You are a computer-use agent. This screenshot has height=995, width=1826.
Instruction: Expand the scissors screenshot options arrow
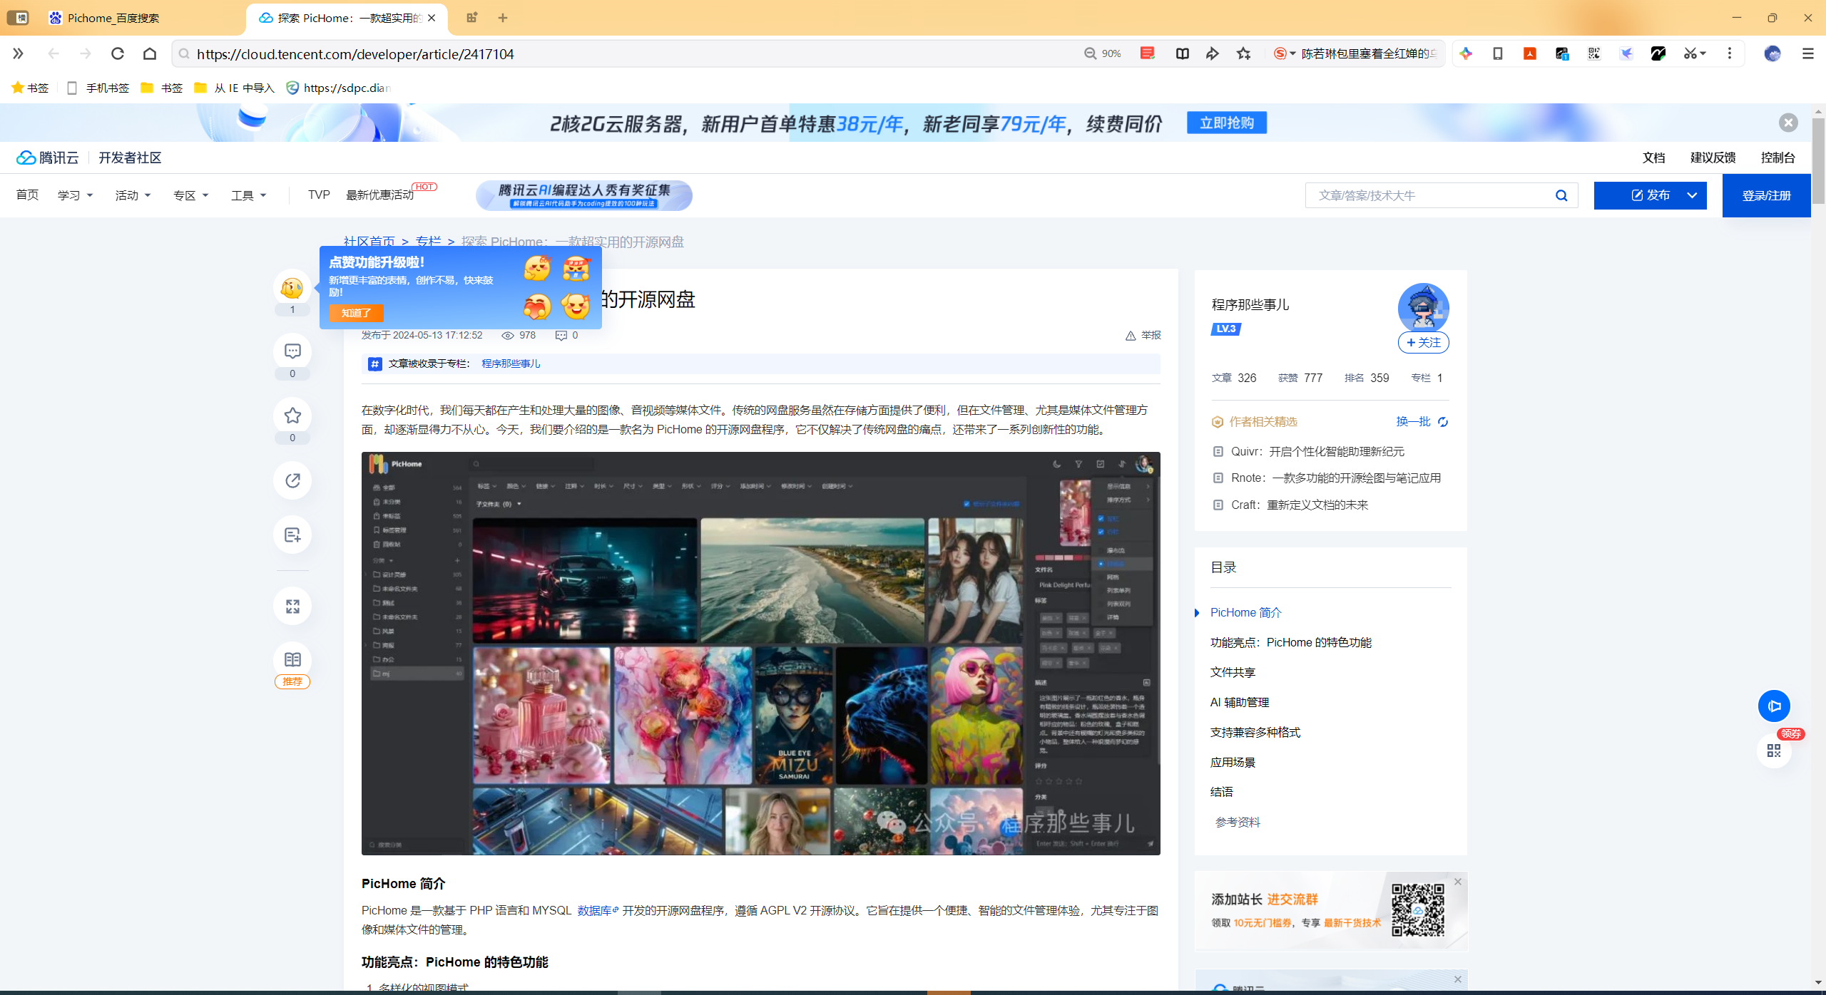tap(1703, 53)
